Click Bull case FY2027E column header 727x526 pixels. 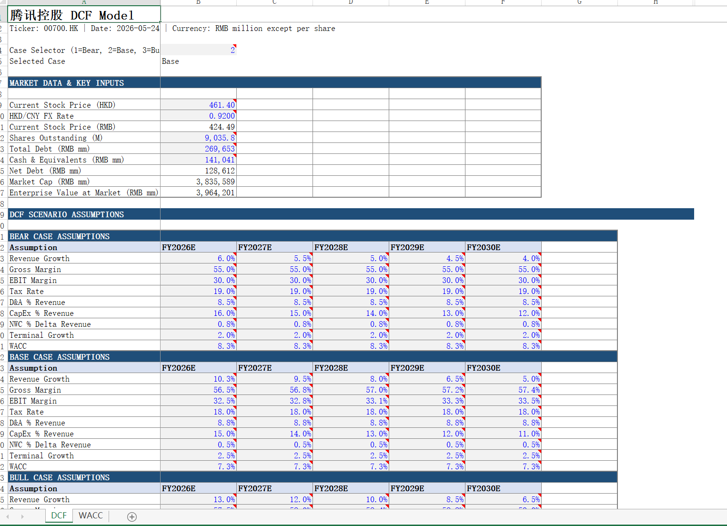click(x=275, y=488)
